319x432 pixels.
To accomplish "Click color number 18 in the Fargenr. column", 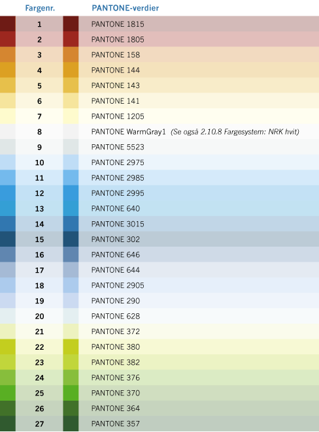I will 39,286.
